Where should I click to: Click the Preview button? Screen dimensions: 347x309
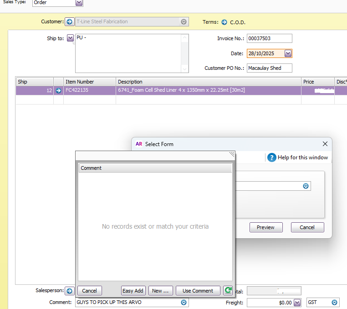pyautogui.click(x=265, y=227)
